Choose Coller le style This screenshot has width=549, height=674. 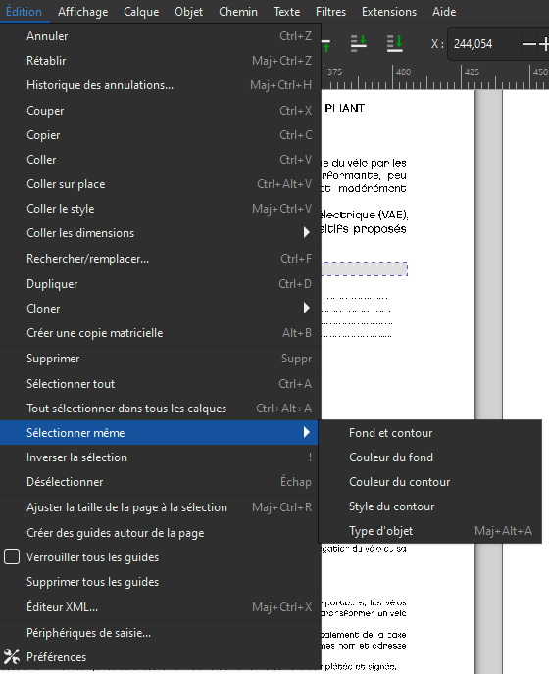point(160,209)
